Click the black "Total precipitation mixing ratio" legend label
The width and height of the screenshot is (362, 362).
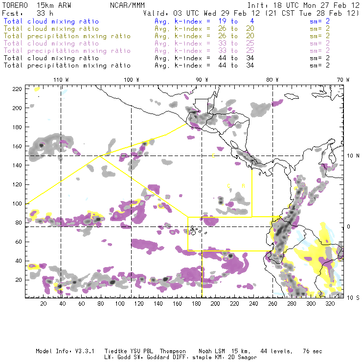67,66
